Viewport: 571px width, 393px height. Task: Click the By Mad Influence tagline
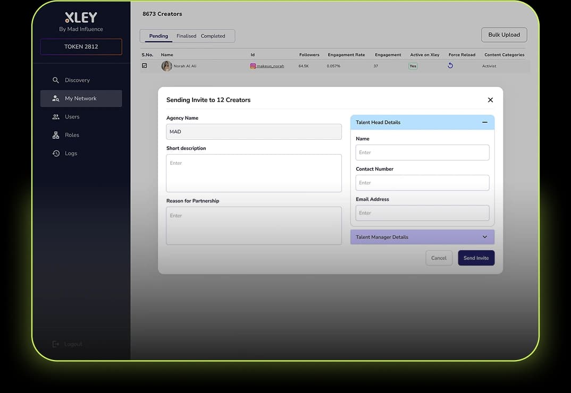[x=81, y=29]
